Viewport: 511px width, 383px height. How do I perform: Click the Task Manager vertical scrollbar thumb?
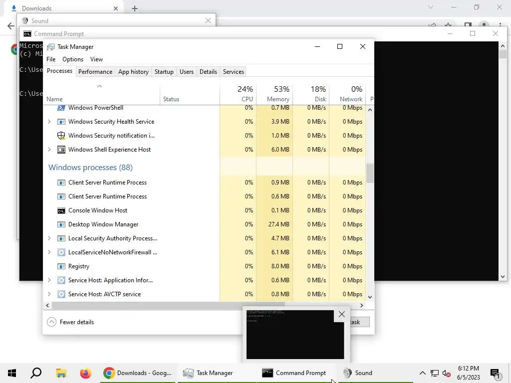point(370,173)
